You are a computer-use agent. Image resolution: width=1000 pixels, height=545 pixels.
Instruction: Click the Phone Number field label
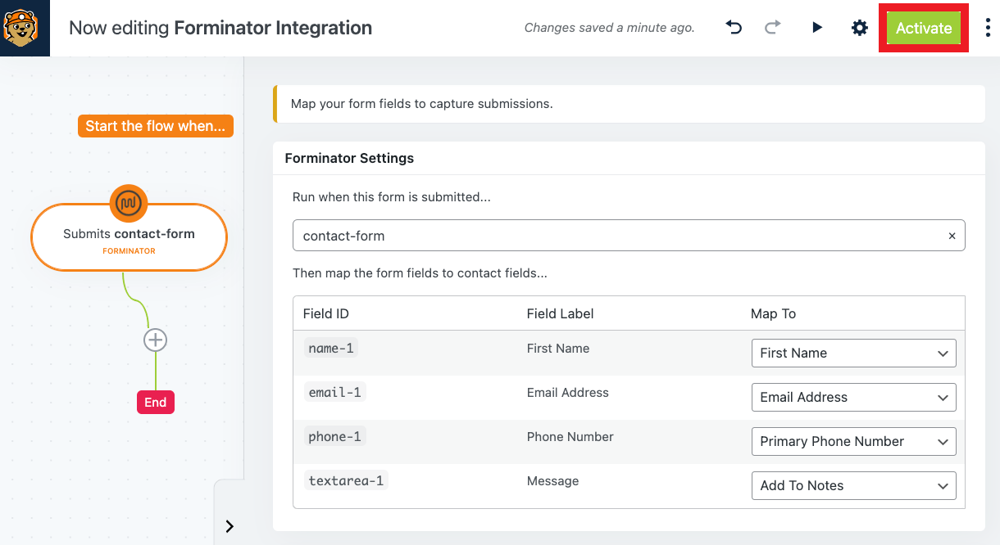570,437
